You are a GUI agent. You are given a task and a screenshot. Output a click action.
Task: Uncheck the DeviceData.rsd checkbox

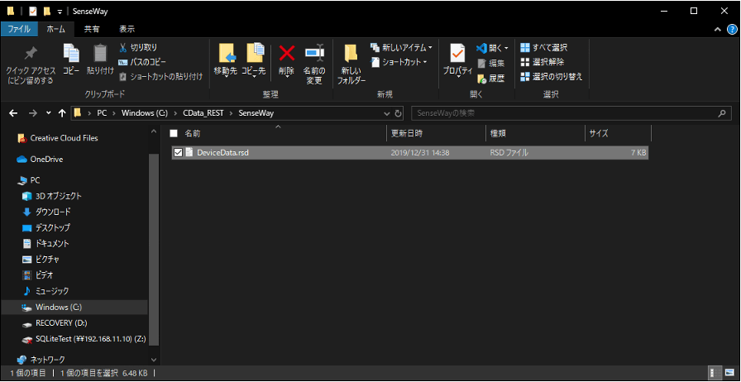point(178,152)
